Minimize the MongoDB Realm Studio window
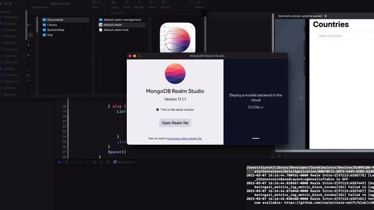Viewport: 374px width, 210px height. point(134,56)
